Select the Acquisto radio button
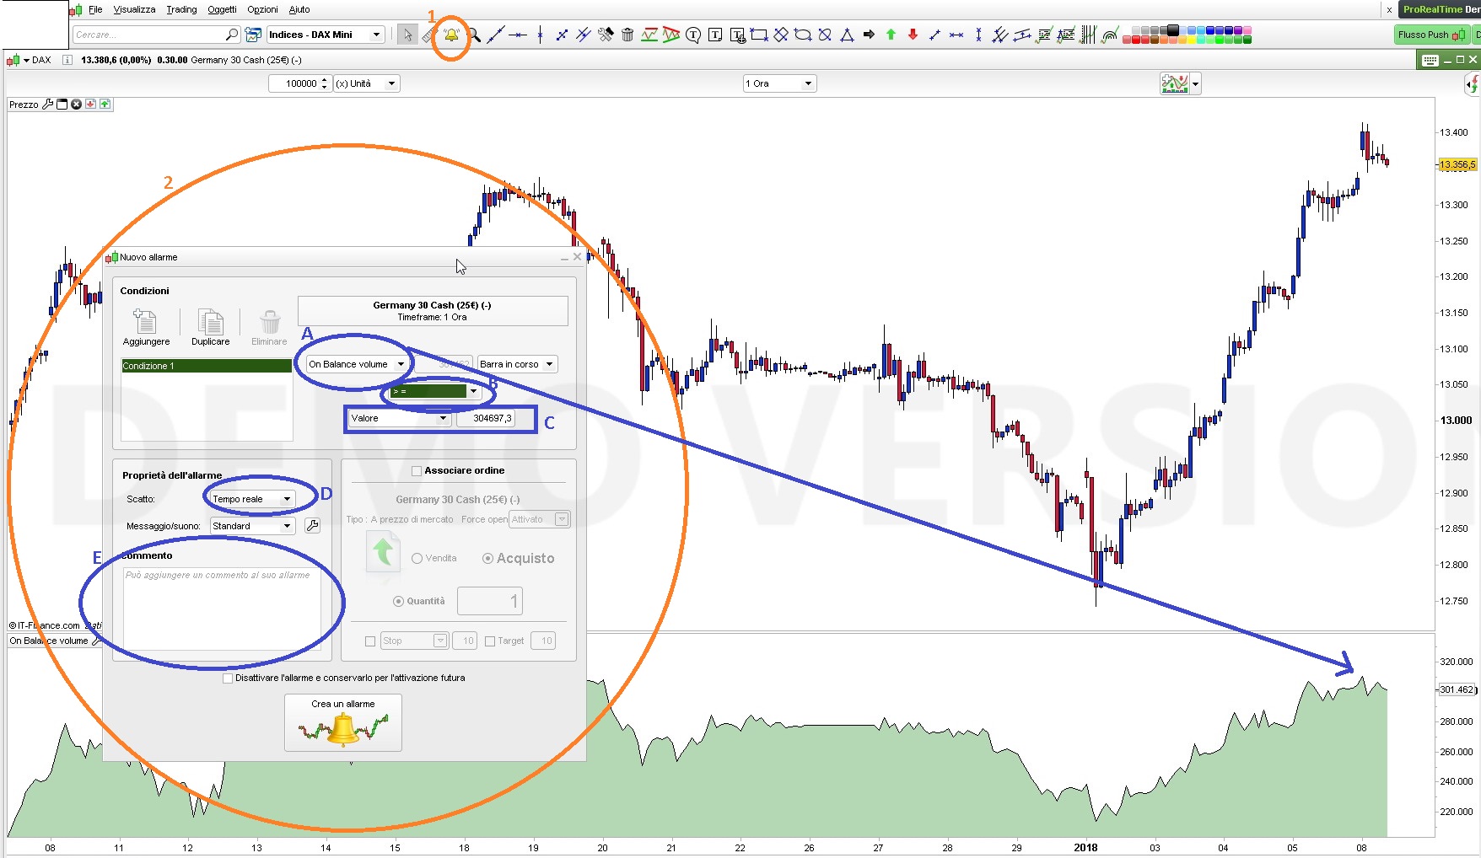This screenshot has height=858, width=1481. (487, 559)
